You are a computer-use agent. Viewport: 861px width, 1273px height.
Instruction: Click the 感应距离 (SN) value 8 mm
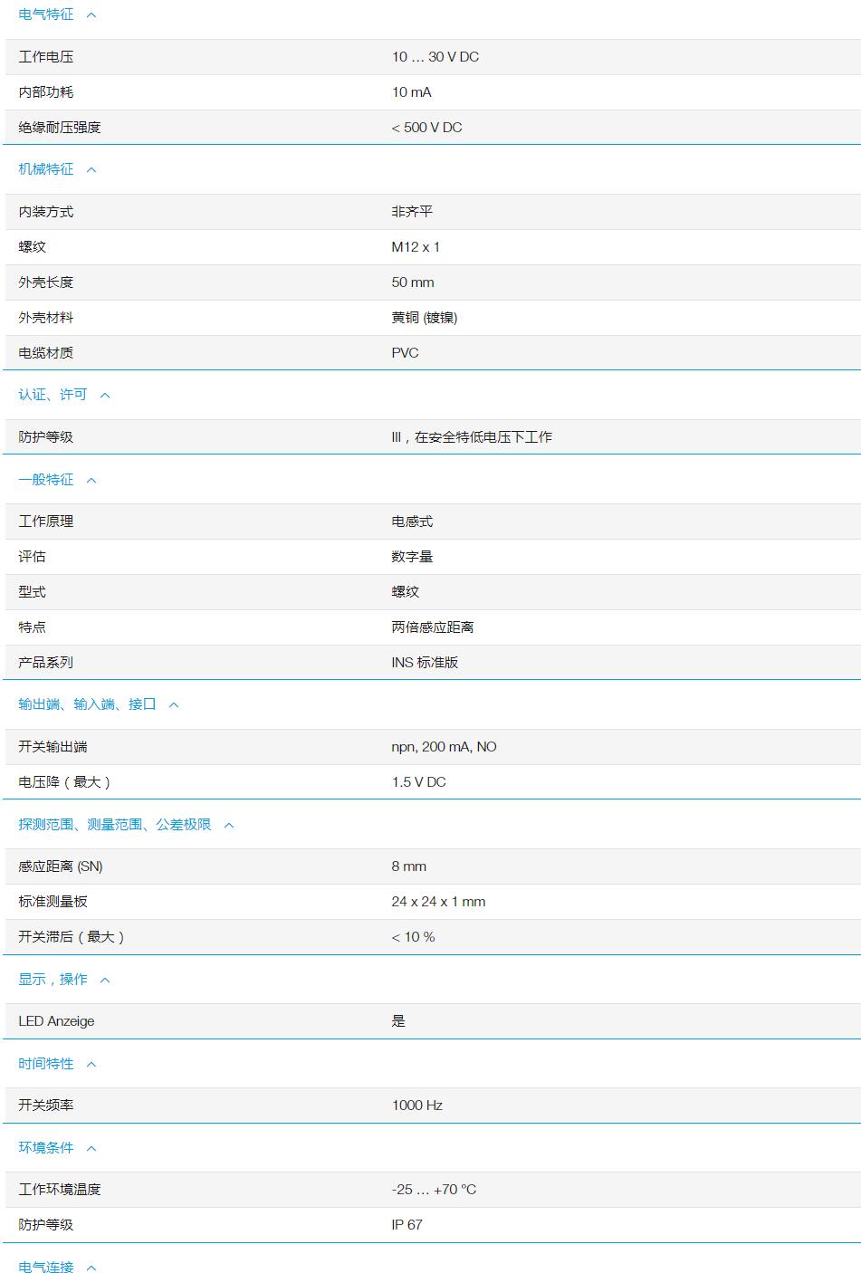point(406,866)
